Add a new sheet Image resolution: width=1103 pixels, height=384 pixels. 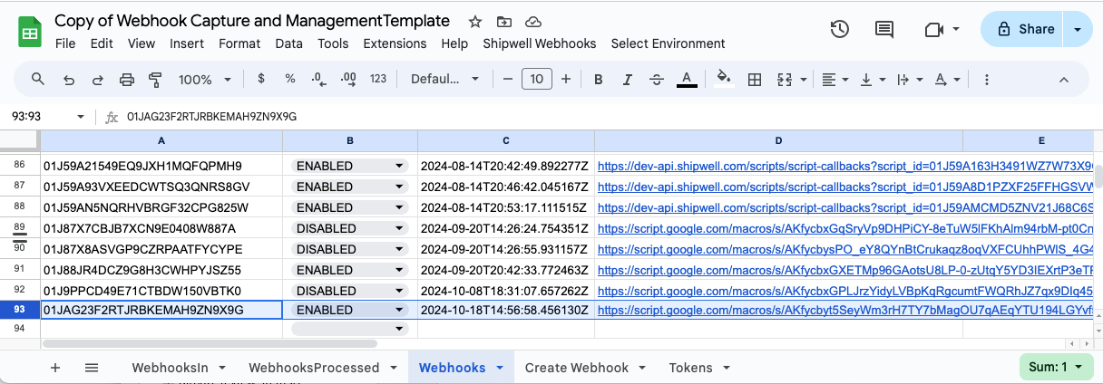[x=55, y=368]
